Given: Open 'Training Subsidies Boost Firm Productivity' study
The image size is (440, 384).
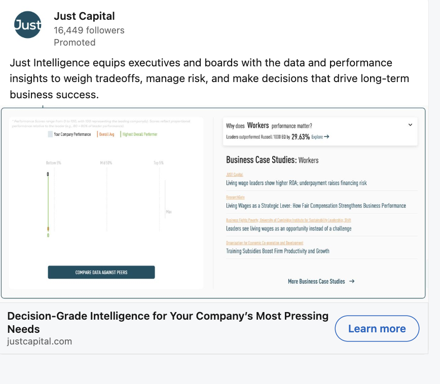Looking at the screenshot, I should [x=277, y=251].
